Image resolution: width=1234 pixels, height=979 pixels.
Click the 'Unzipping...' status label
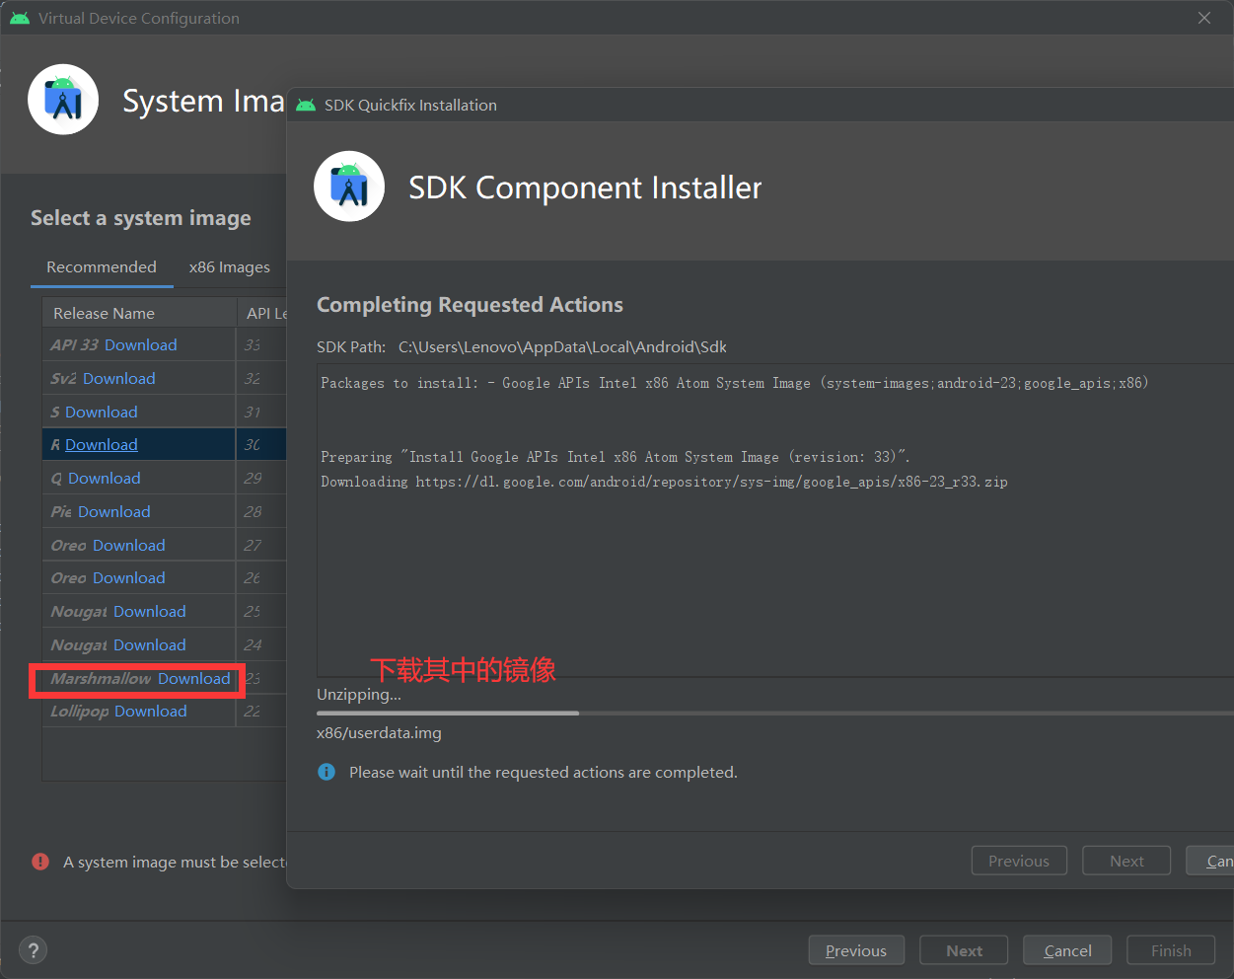pyautogui.click(x=359, y=695)
